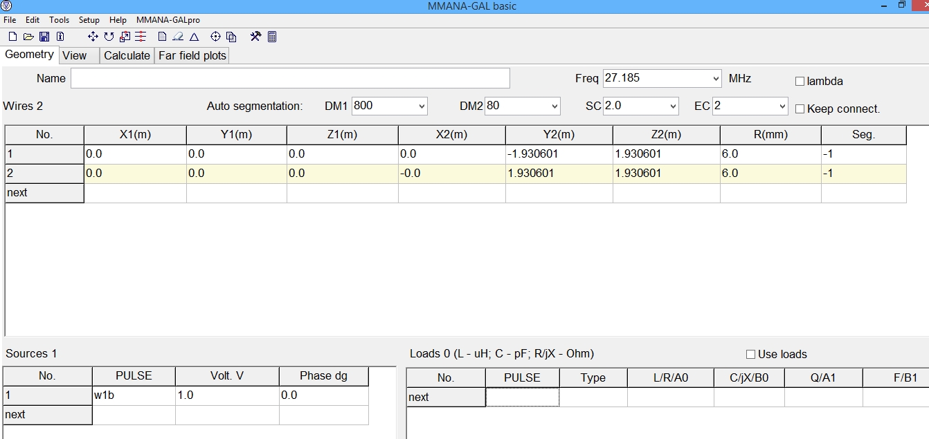Viewport: 929px width, 439px height.
Task: Click source PULSE cell w1b
Action: point(134,395)
